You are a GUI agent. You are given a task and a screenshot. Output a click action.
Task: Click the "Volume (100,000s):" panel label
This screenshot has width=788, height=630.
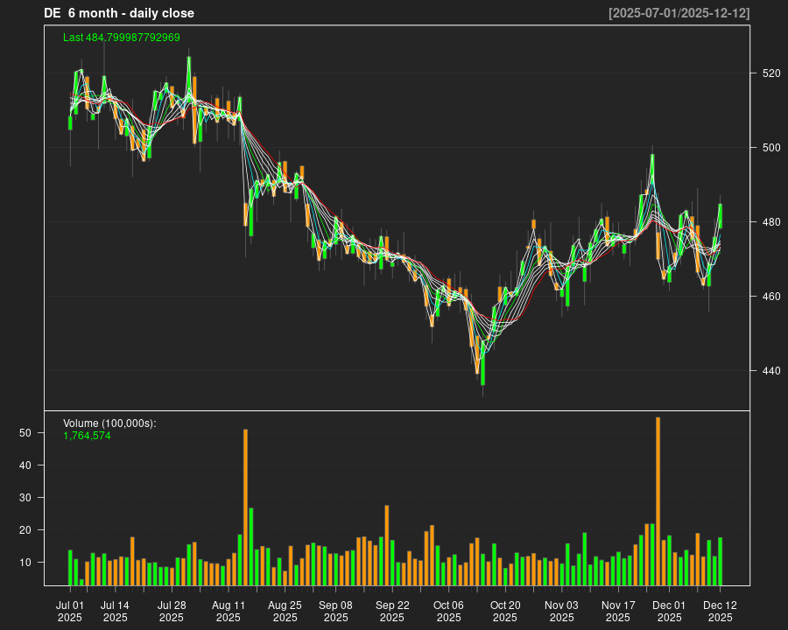pyautogui.click(x=109, y=423)
